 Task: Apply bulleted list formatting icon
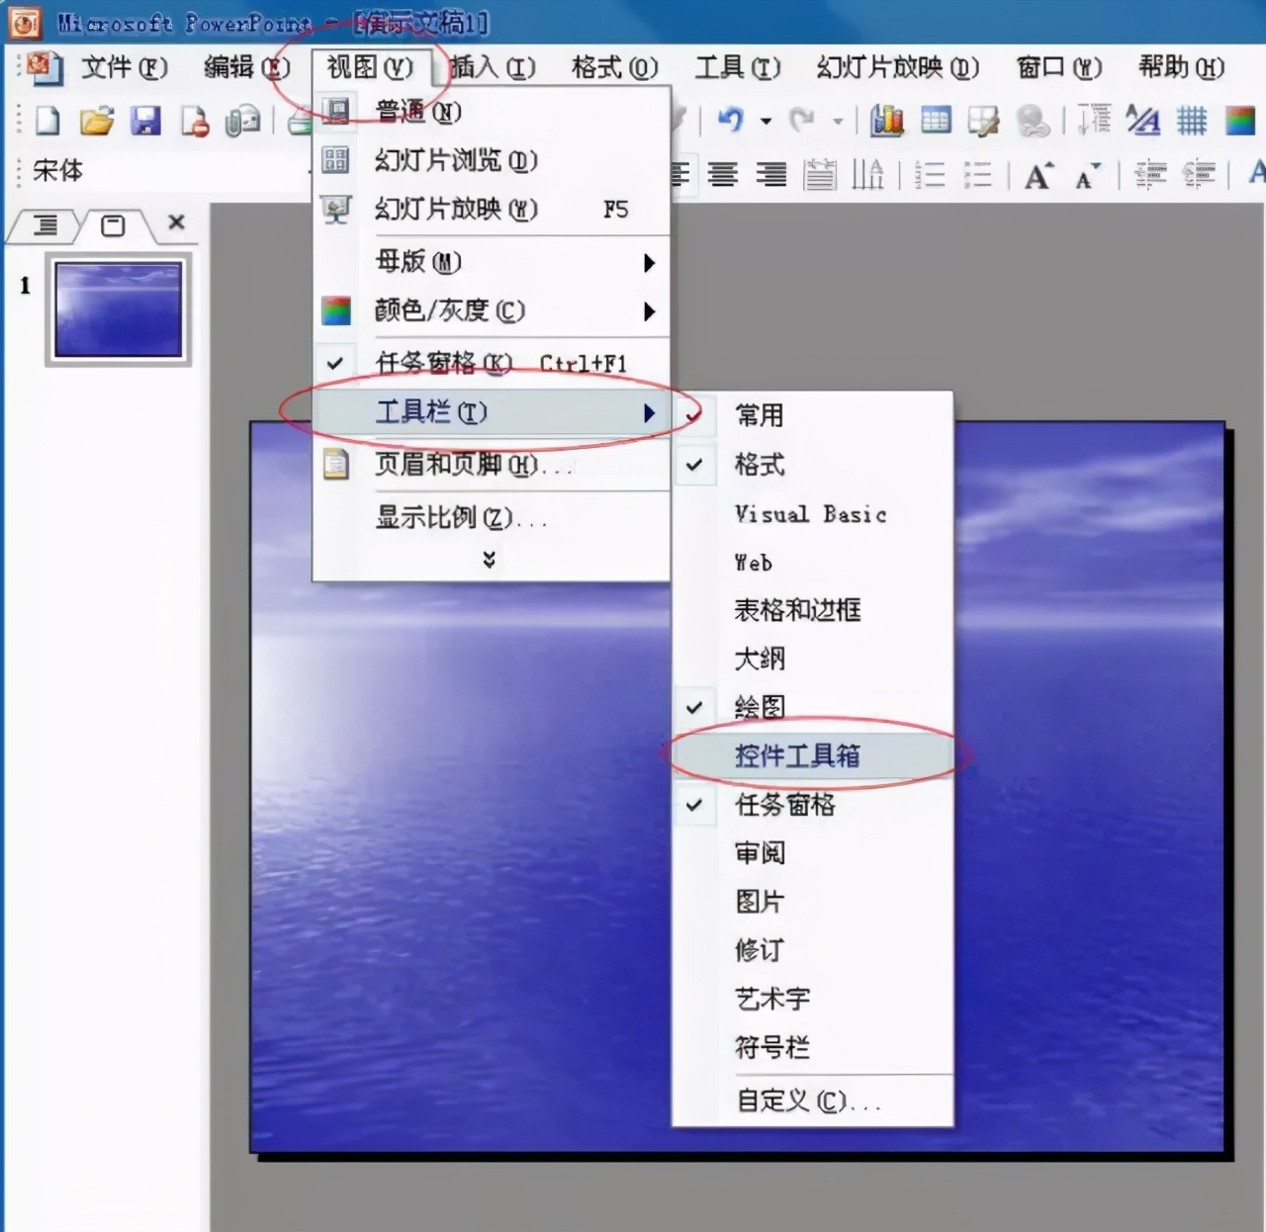click(x=977, y=175)
